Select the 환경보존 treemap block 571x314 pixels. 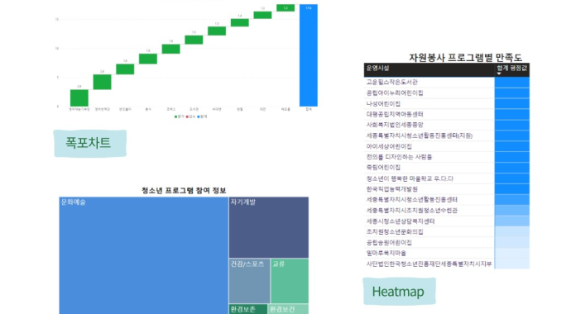pos(248,309)
